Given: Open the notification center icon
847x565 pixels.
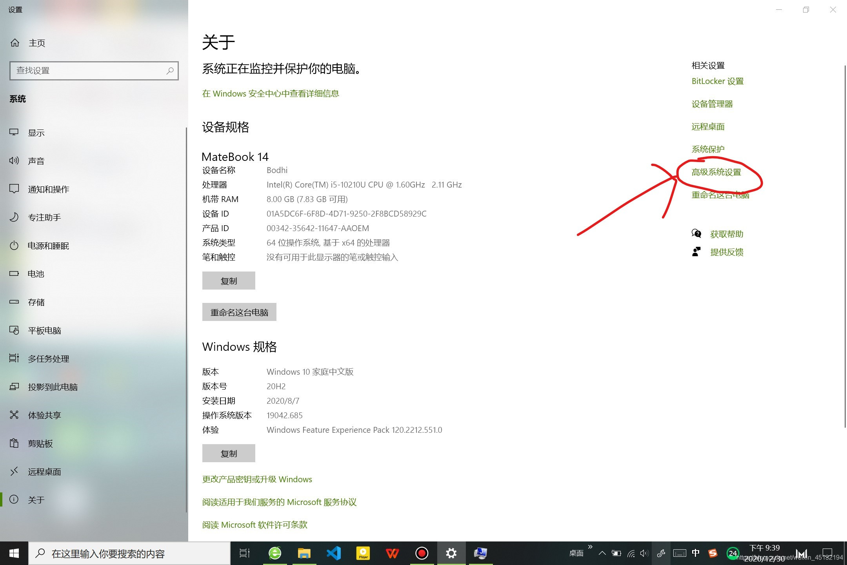Looking at the screenshot, I should click(827, 553).
